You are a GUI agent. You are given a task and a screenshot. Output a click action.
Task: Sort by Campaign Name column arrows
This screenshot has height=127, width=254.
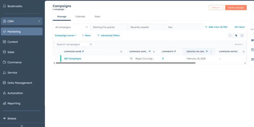[121, 51]
